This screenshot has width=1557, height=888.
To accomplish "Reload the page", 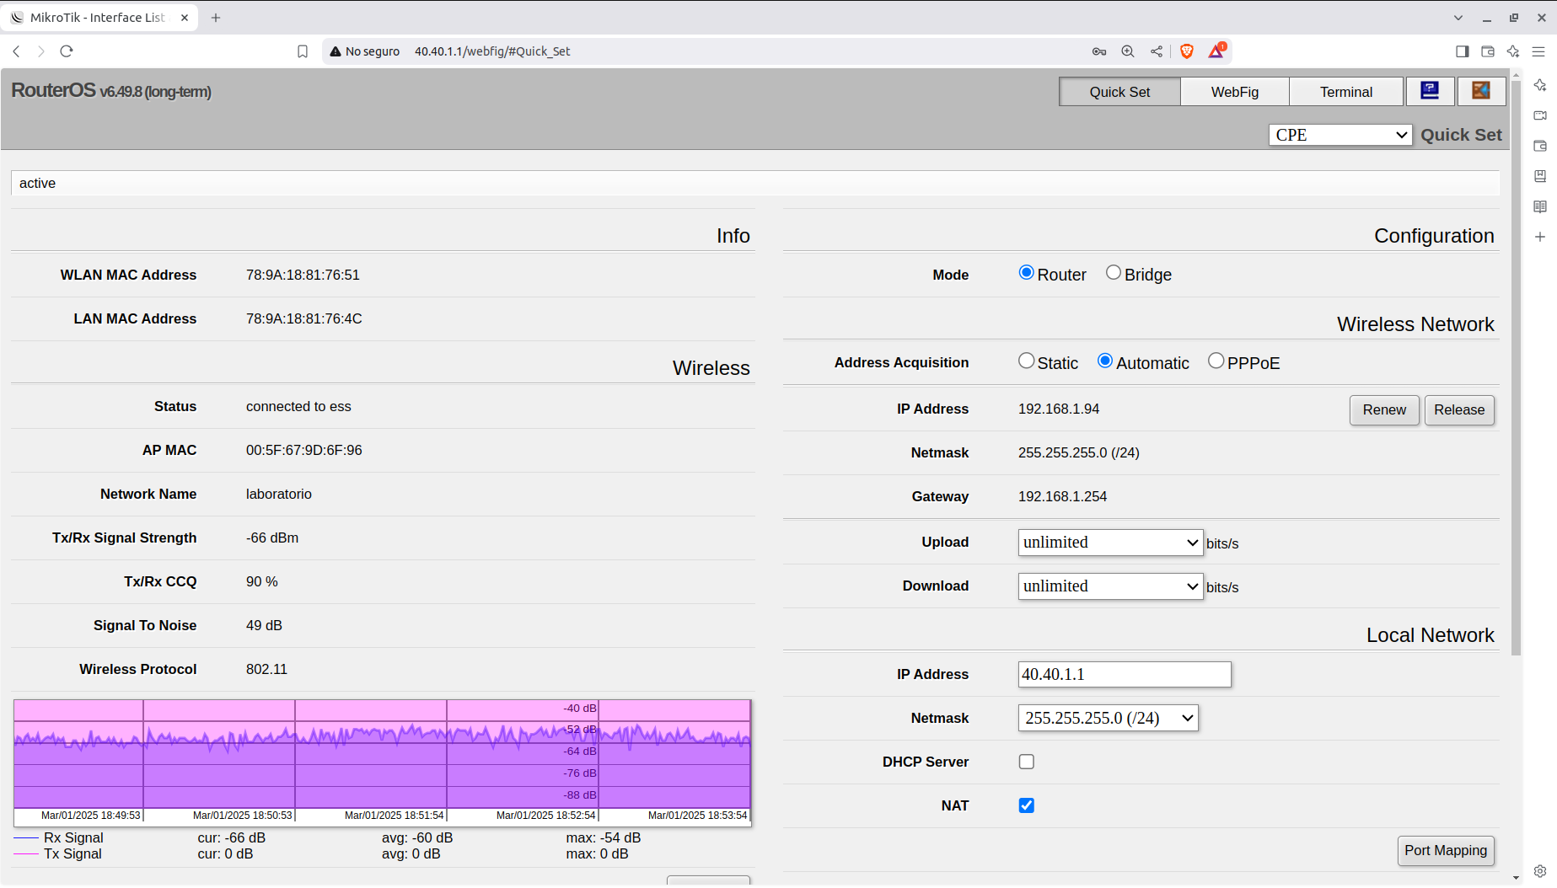I will [x=67, y=51].
